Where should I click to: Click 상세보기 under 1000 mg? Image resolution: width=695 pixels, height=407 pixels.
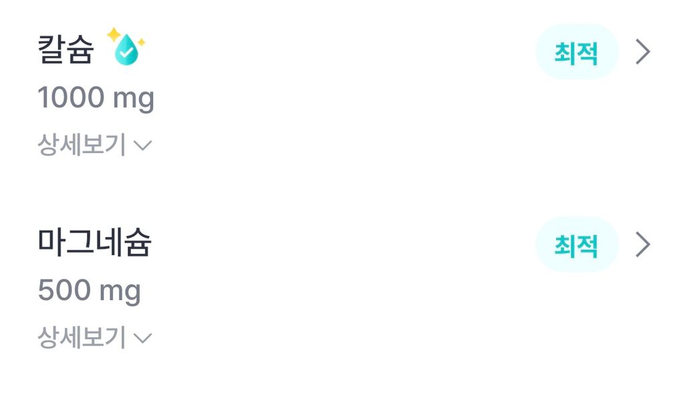82,145
